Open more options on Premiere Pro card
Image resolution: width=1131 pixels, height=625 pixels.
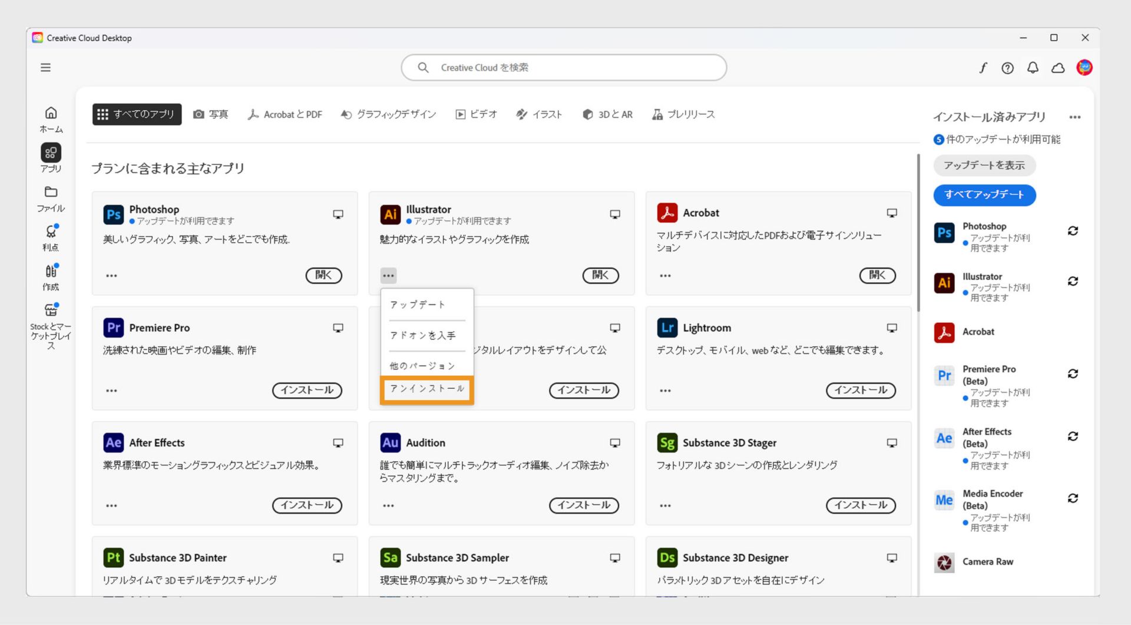tap(111, 391)
